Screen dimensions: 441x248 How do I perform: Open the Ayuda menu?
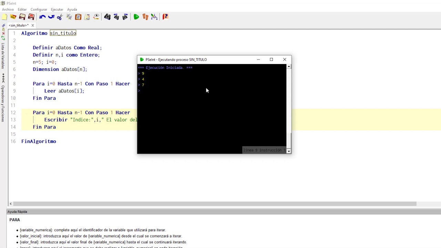pos(72,9)
